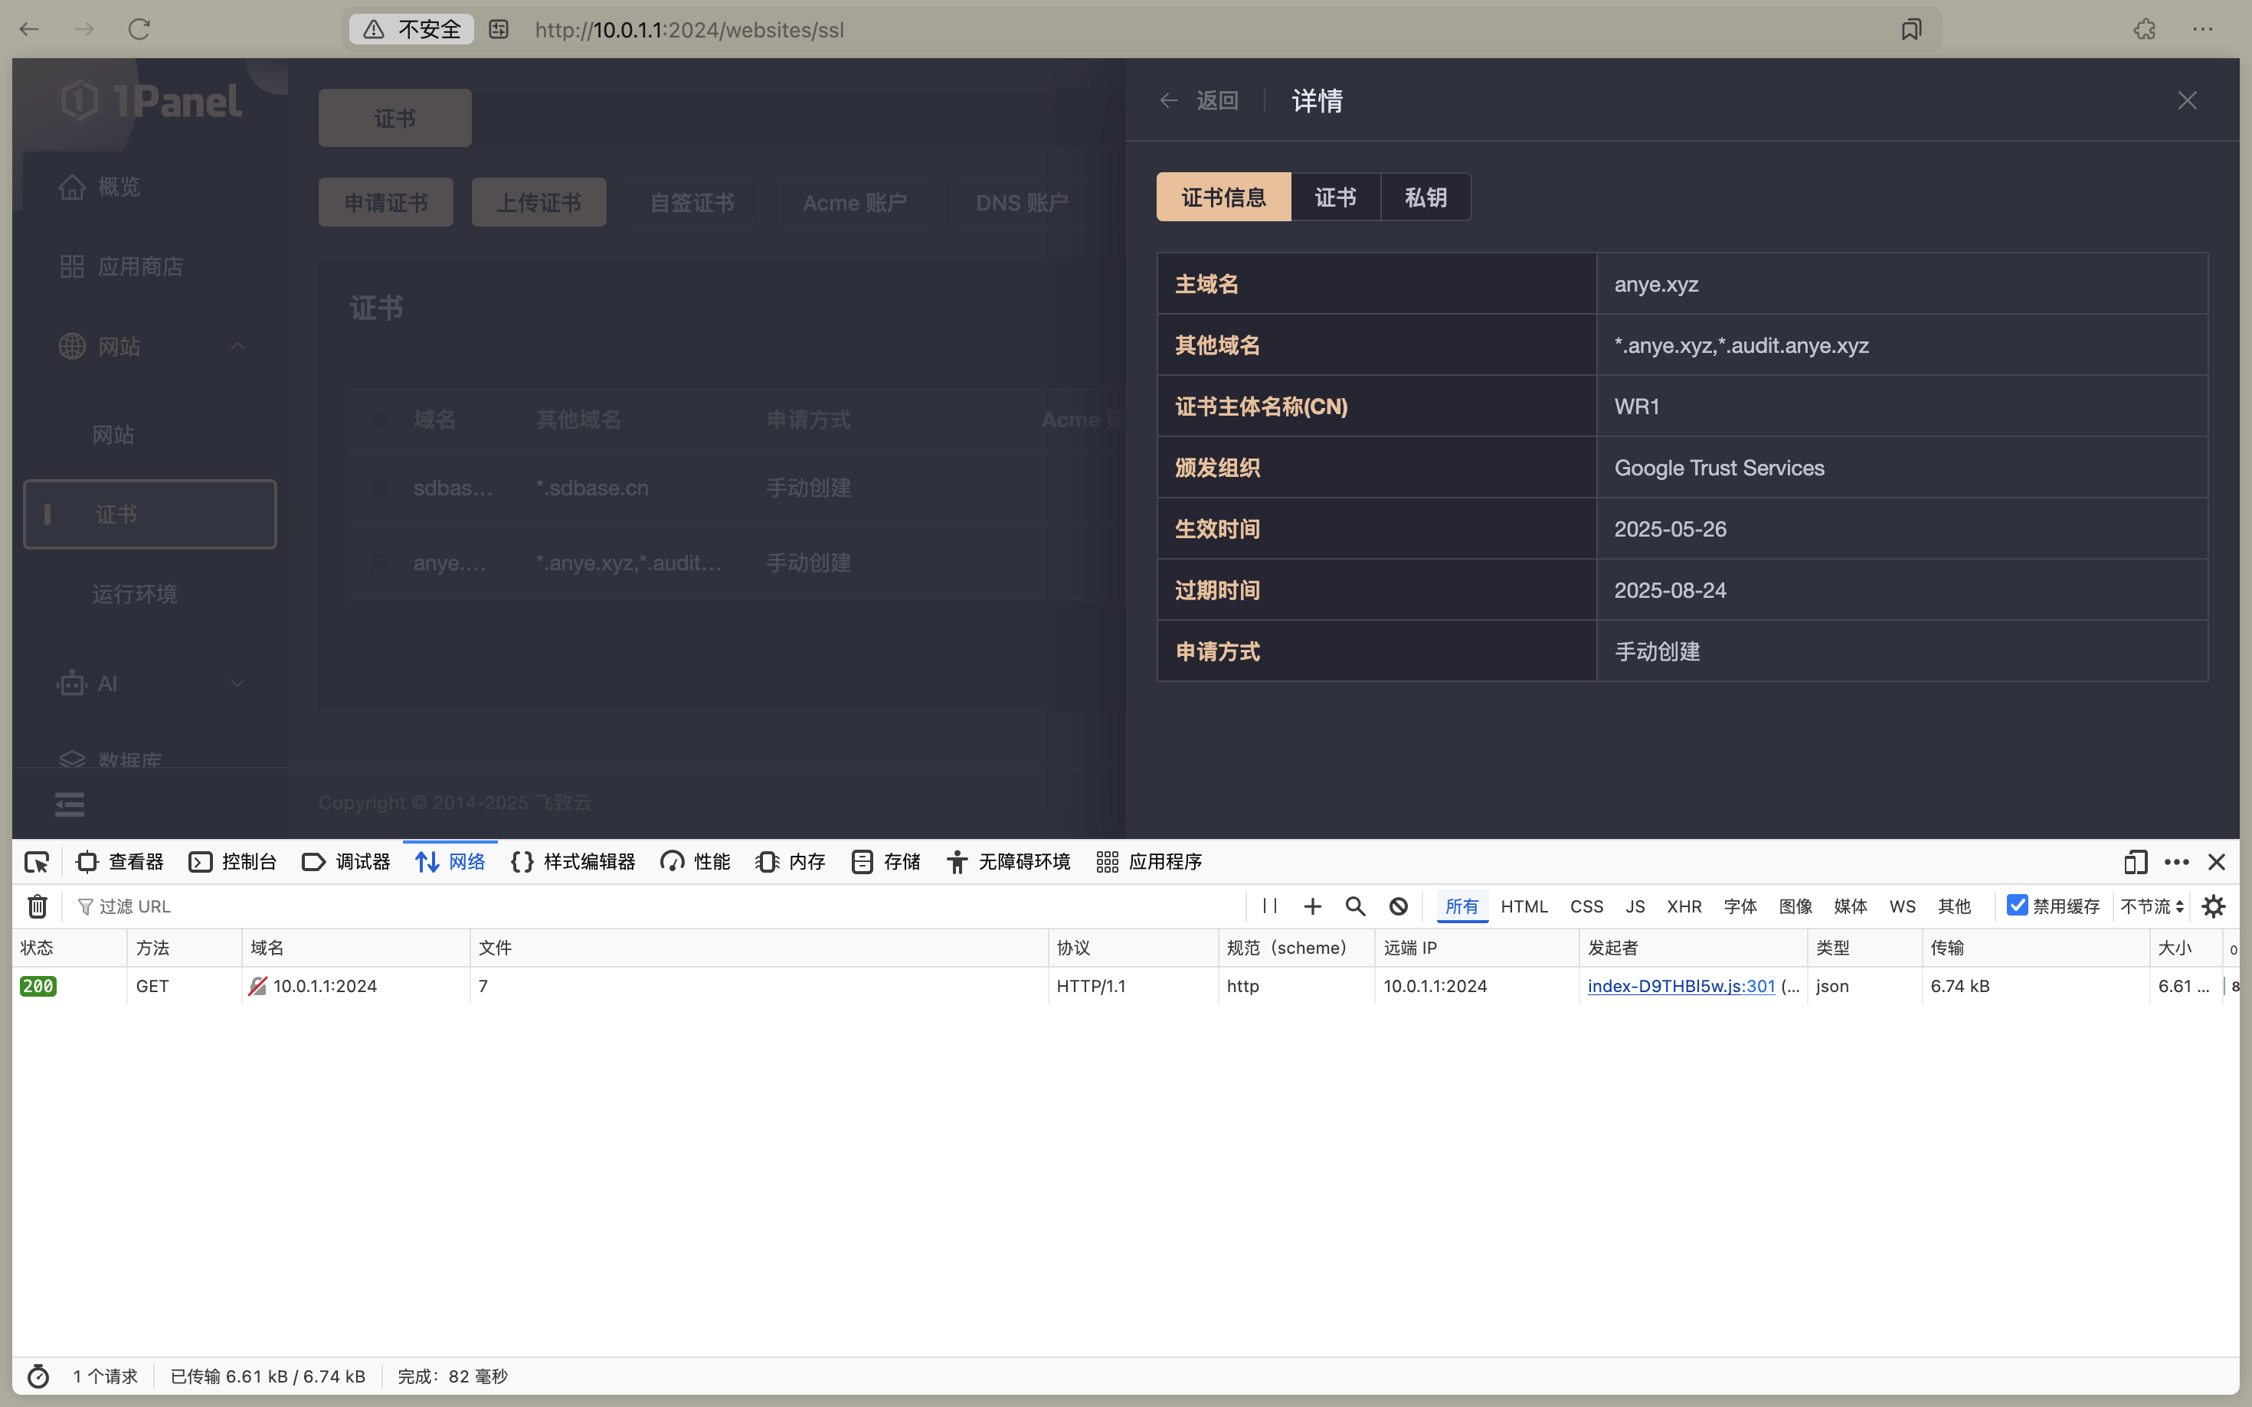Close the 详情 drawer with the X
Image resolution: width=2252 pixels, height=1407 pixels.
2187,100
